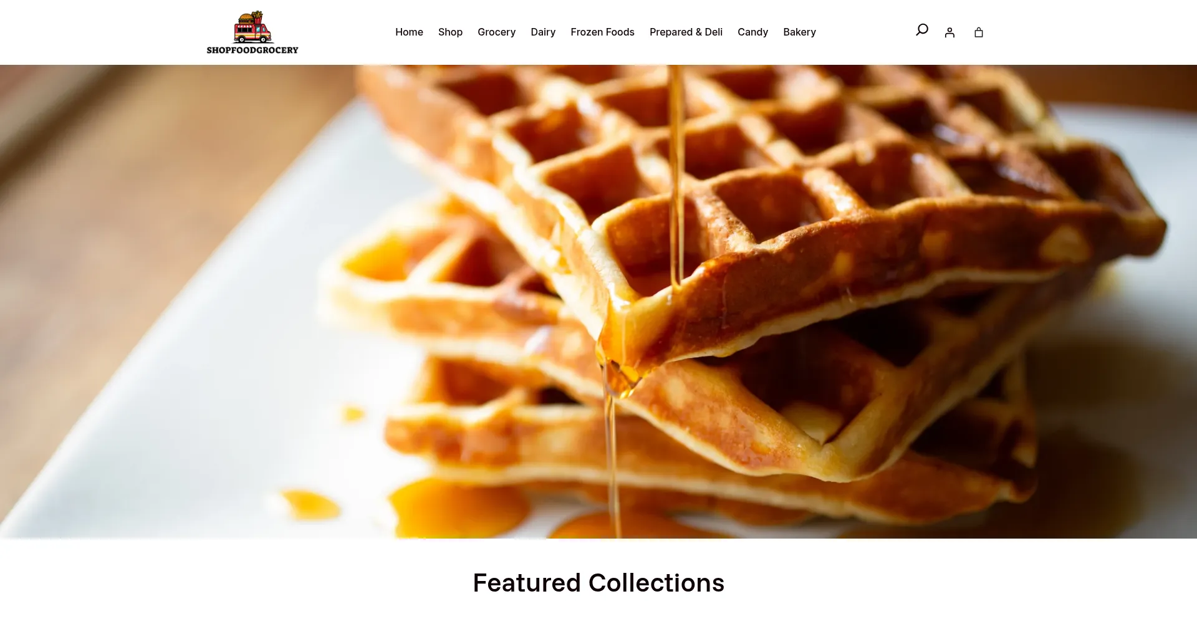Image resolution: width=1197 pixels, height=619 pixels.
Task: Click the Featured Collections heading
Action: [598, 583]
